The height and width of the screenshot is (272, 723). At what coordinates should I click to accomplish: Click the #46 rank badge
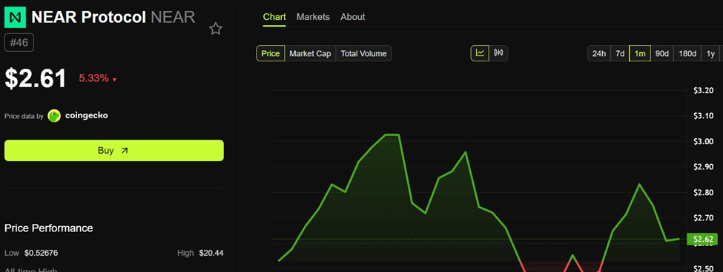coord(19,43)
